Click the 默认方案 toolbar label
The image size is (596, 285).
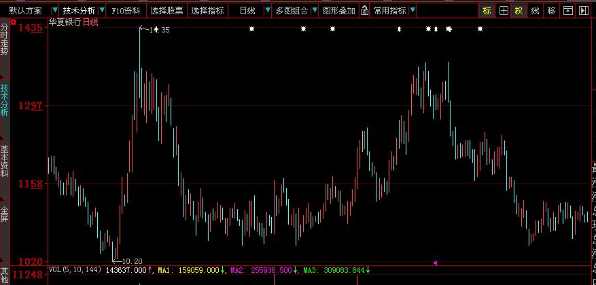(26, 10)
